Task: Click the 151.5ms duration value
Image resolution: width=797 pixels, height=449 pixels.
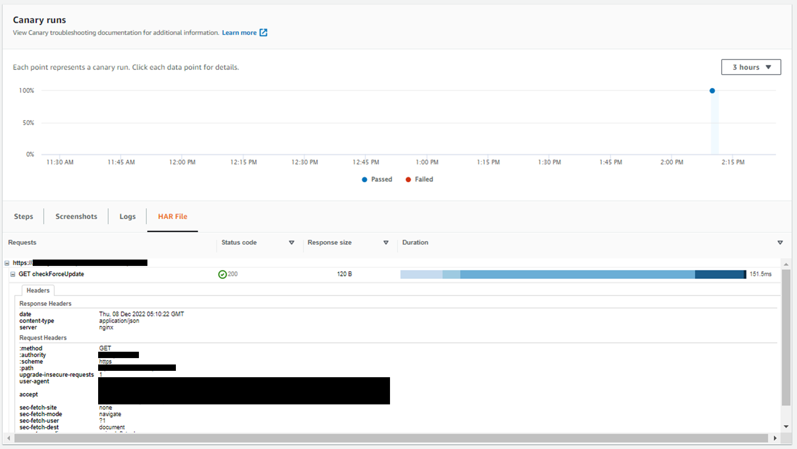Action: [x=760, y=274]
